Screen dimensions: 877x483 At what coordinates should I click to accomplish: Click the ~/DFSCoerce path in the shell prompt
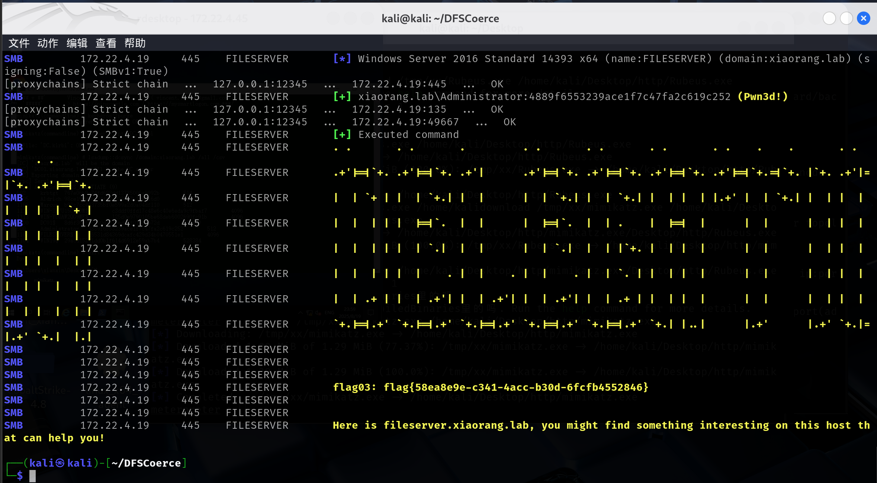(146, 463)
